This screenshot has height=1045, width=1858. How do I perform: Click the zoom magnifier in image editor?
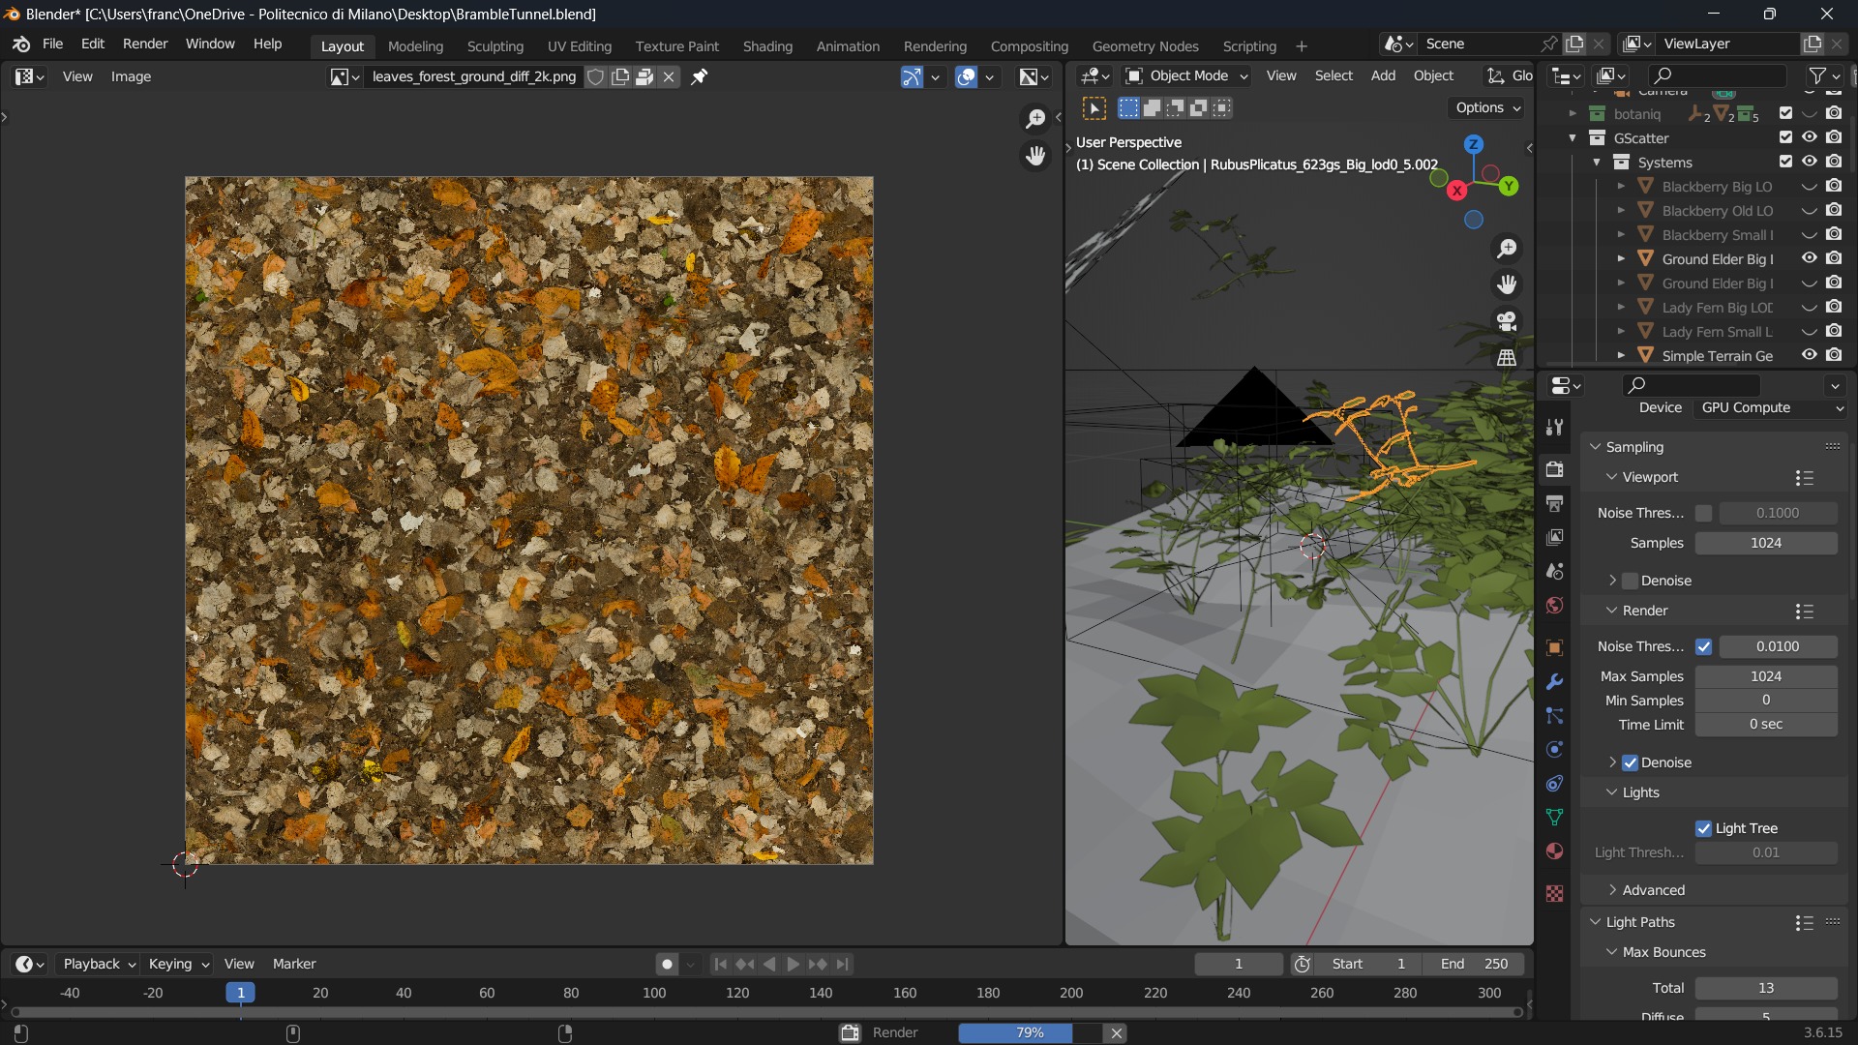(1035, 118)
